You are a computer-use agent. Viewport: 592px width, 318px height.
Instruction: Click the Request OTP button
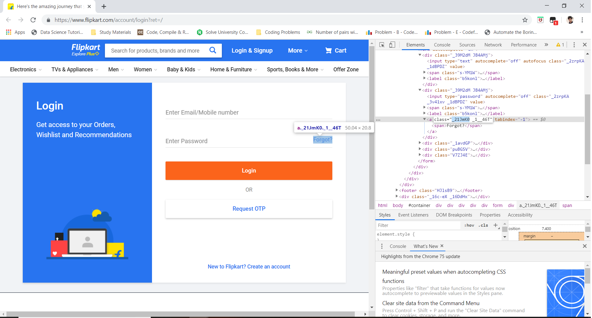pyautogui.click(x=249, y=209)
